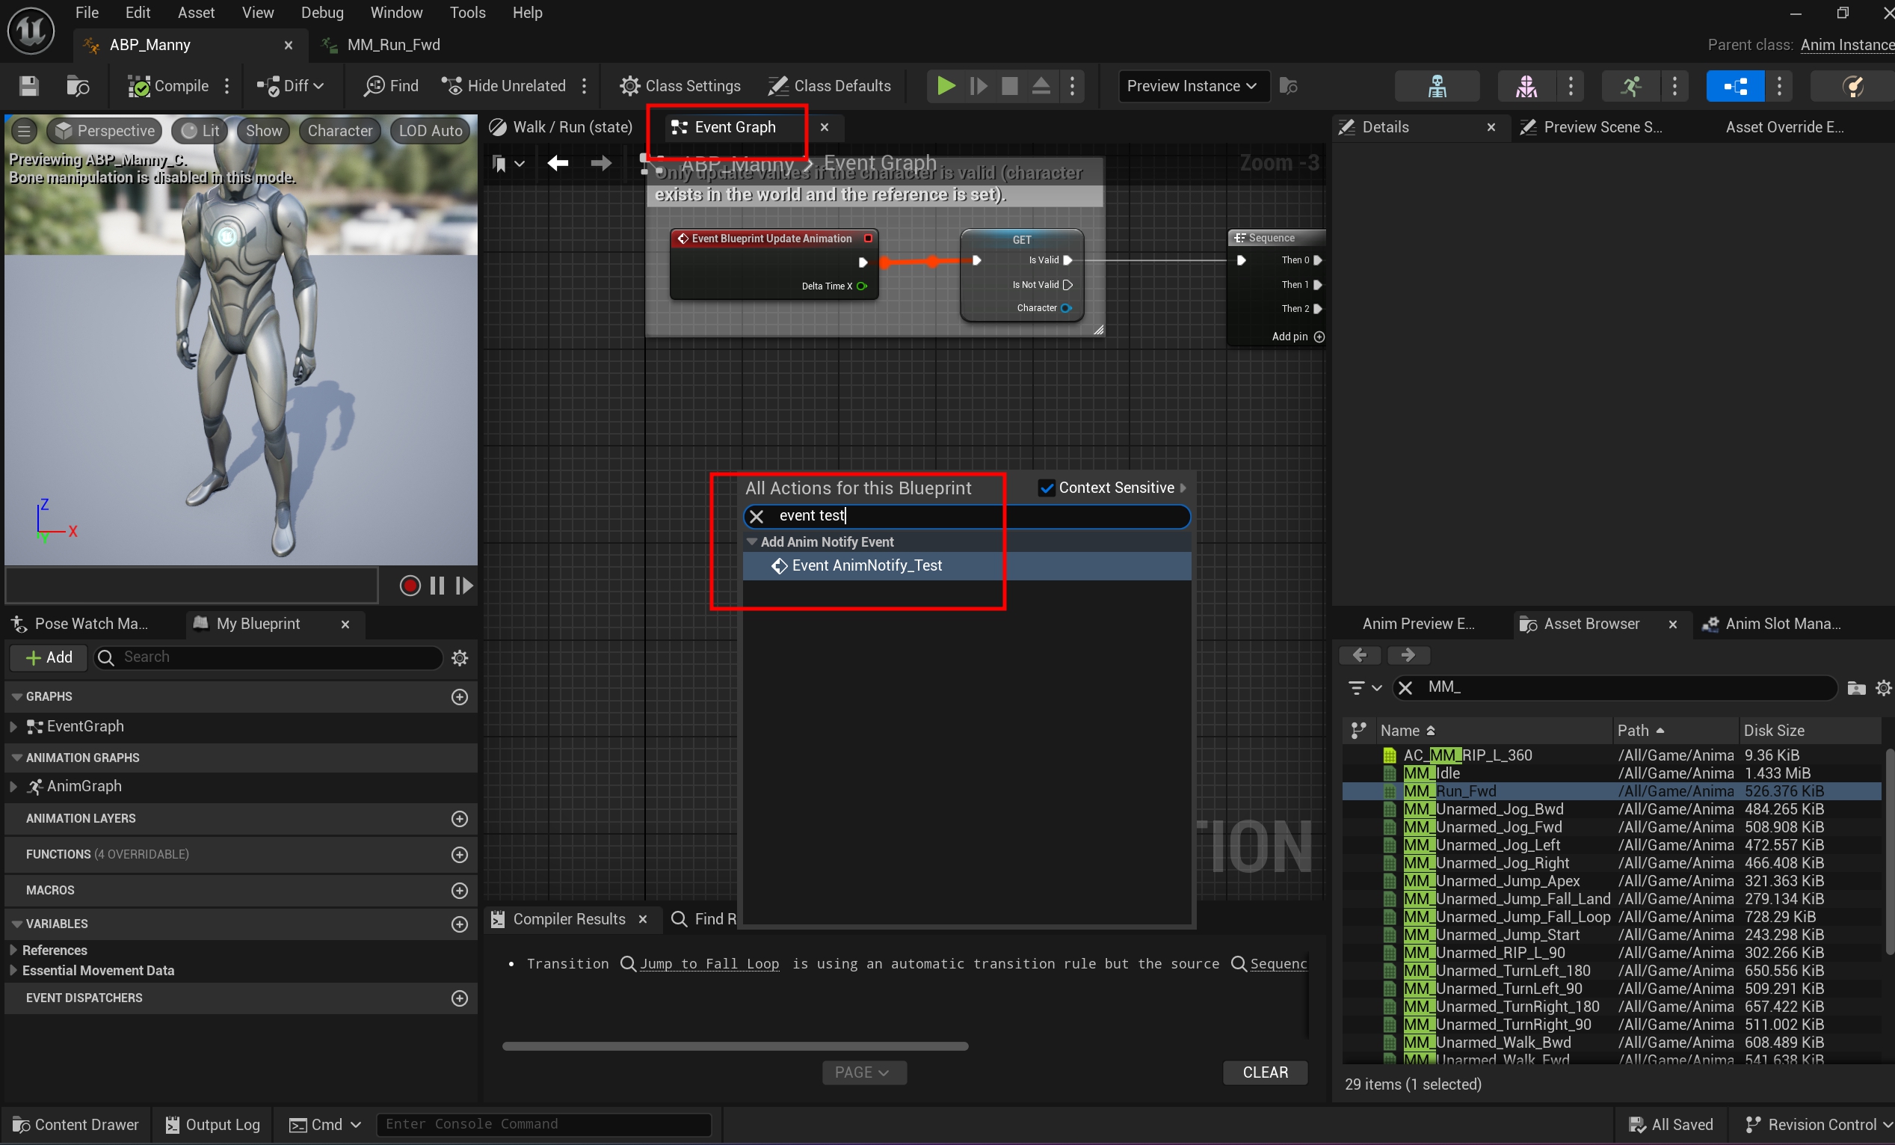Viewport: 1895px width, 1145px height.
Task: Open the Debug menu
Action: pos(322,12)
